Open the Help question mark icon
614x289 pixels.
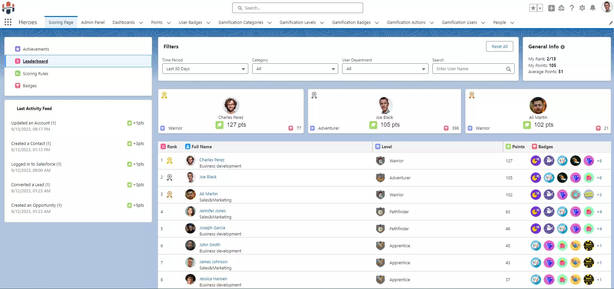tap(571, 8)
